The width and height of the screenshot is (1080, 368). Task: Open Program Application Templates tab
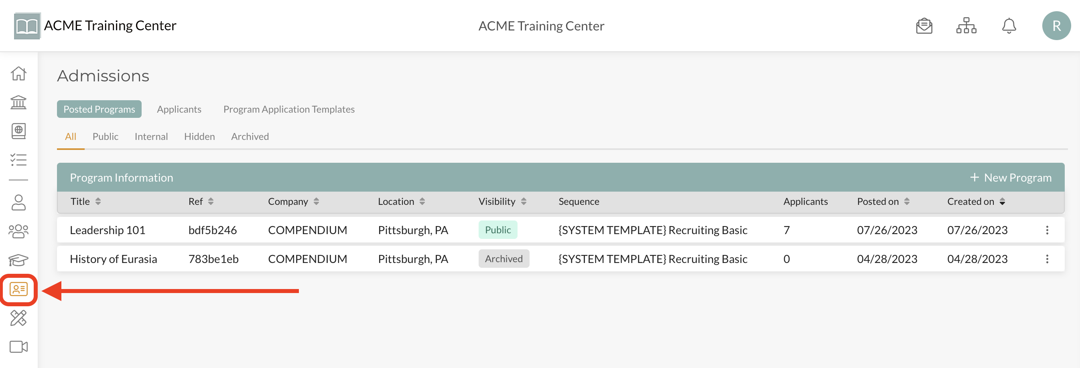coord(289,109)
